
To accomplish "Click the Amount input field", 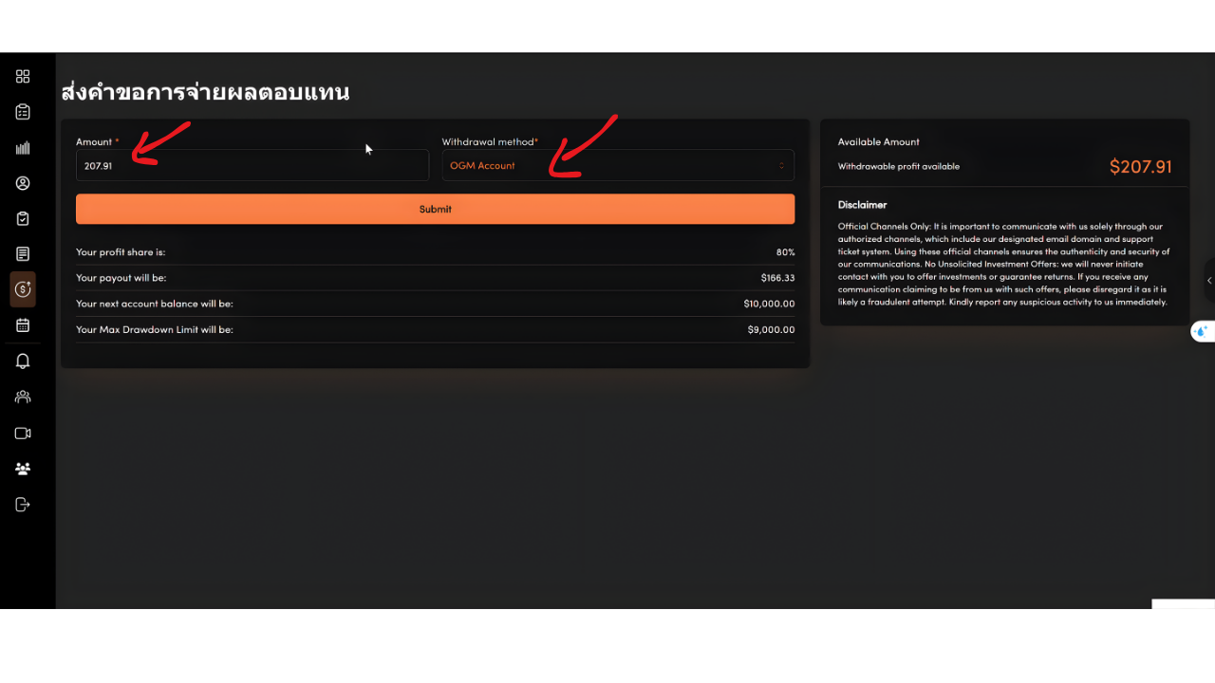I will click(252, 165).
